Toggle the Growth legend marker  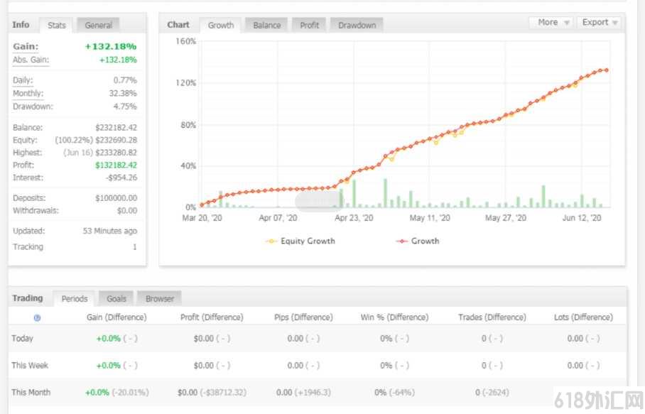click(x=401, y=241)
